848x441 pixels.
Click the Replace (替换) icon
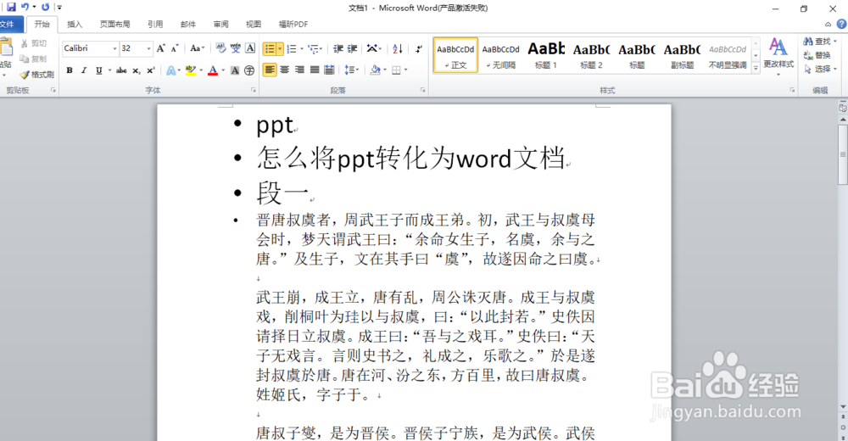coord(817,55)
